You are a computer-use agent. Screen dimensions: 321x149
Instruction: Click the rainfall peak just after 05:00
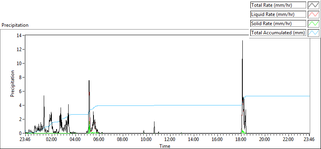89,81
